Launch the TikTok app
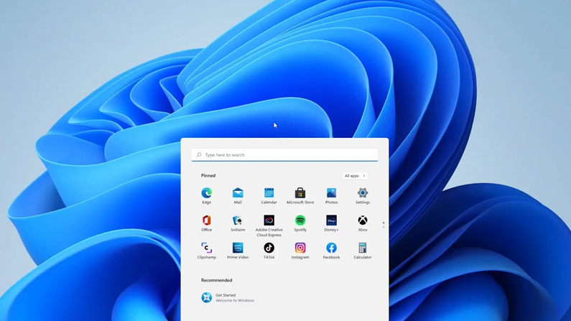 (269, 248)
